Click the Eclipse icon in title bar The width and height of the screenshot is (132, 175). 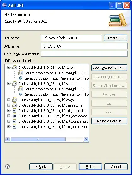pos(4,5)
